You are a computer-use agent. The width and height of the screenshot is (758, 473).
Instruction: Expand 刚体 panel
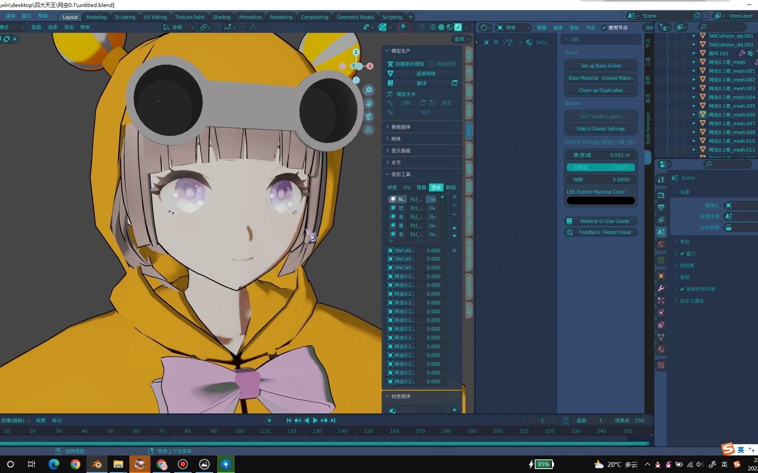422,139
